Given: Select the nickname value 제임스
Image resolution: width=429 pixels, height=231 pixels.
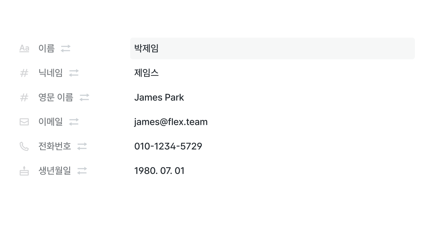Looking at the screenshot, I should pyautogui.click(x=146, y=73).
